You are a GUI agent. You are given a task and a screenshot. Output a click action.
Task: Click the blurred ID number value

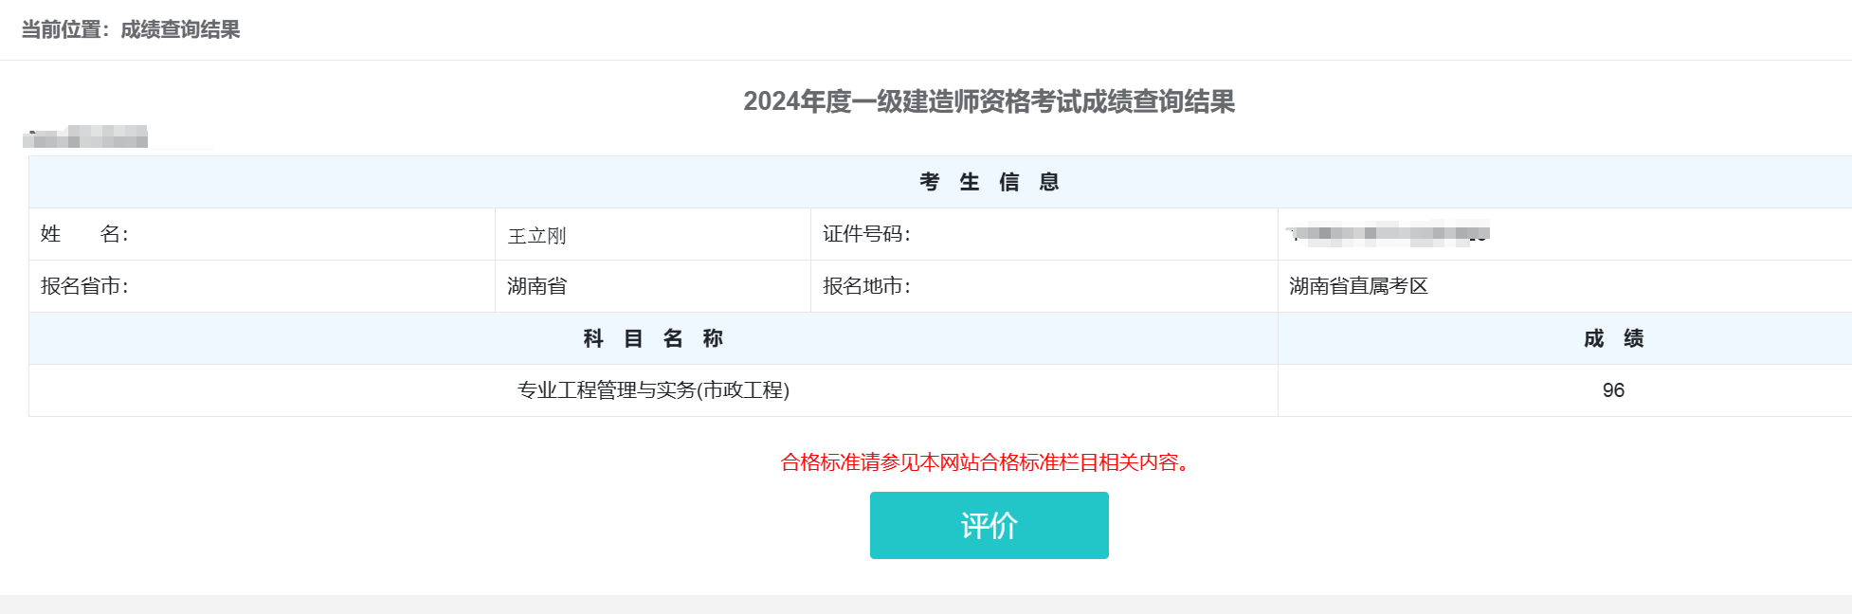pos(1389,233)
